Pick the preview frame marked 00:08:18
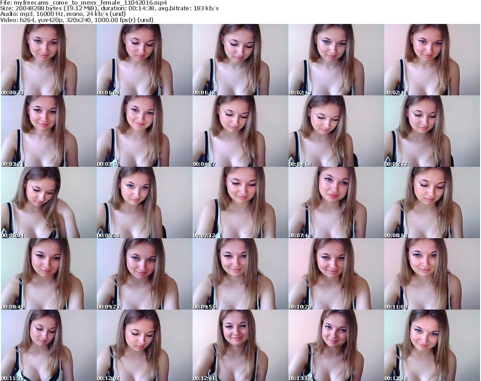The image size is (481, 381). point(432,202)
